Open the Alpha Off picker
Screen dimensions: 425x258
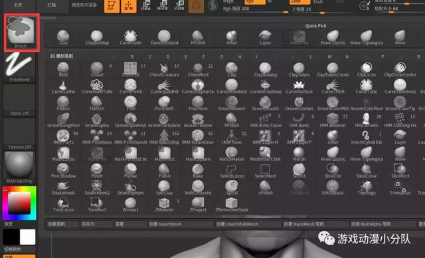tap(19, 101)
